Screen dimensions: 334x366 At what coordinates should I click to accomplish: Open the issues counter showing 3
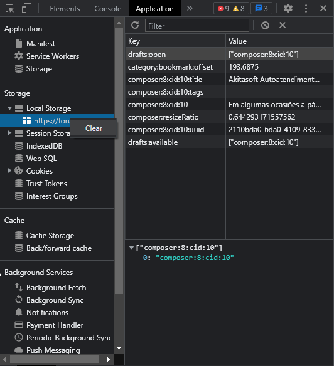point(261,8)
